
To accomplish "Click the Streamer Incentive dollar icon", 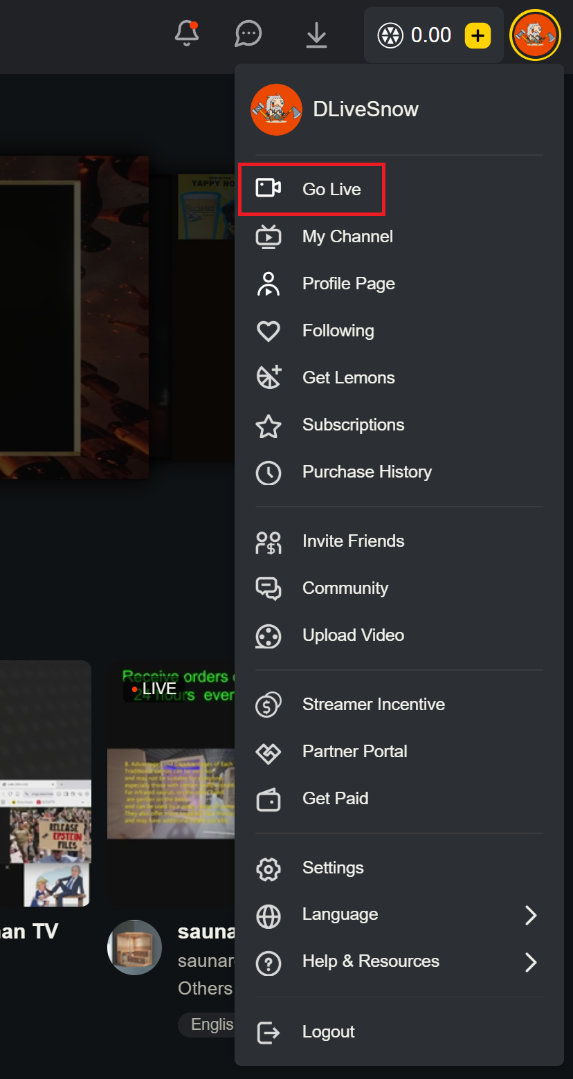I will click(269, 704).
